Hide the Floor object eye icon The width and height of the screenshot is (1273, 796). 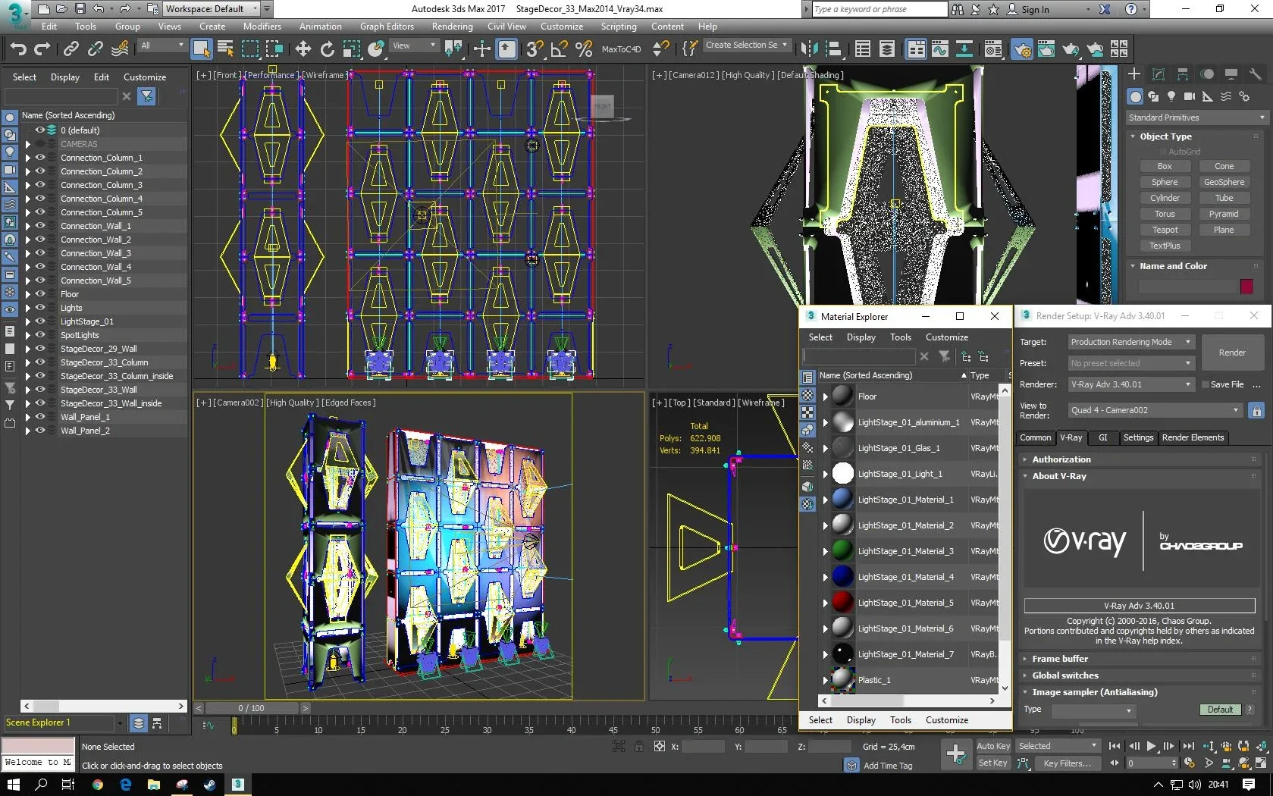point(41,294)
